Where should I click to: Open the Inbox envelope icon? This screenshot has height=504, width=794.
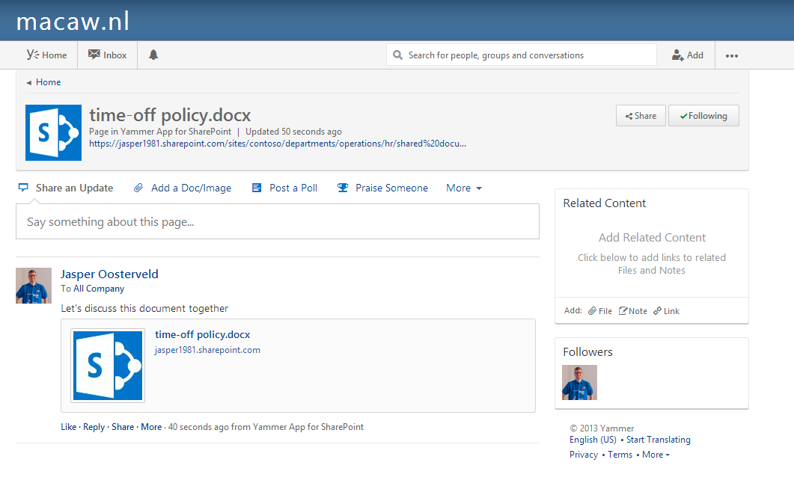point(94,55)
